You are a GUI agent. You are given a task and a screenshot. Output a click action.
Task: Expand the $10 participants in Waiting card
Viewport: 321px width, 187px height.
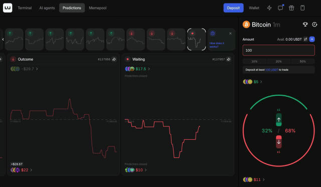(135, 170)
